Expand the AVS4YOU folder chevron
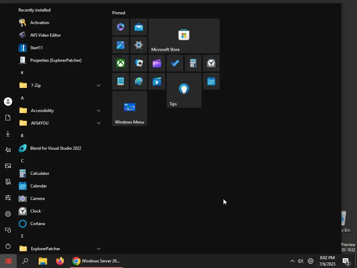357x268 pixels. coord(99,123)
